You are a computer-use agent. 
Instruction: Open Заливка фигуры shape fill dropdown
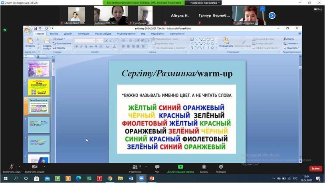coord(264,39)
